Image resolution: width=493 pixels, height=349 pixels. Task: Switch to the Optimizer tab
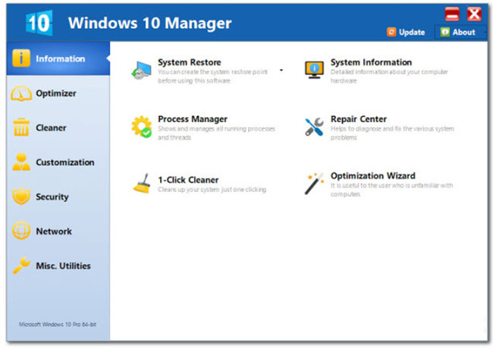click(x=56, y=93)
